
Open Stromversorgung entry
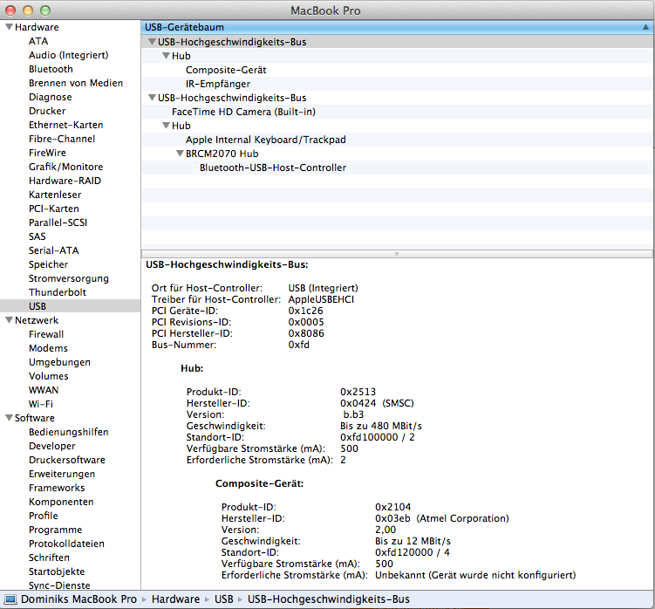[69, 278]
